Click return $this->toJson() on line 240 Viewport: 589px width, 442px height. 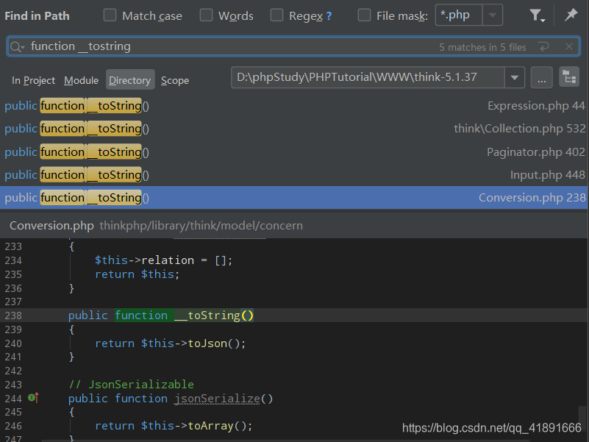(170, 343)
